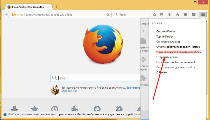Click the Pocket icon in toolbar
210x120 pixels.
click(193, 14)
